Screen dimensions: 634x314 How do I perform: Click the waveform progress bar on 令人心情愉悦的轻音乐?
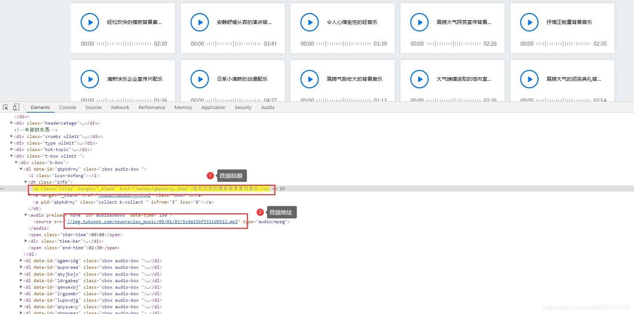(x=342, y=44)
